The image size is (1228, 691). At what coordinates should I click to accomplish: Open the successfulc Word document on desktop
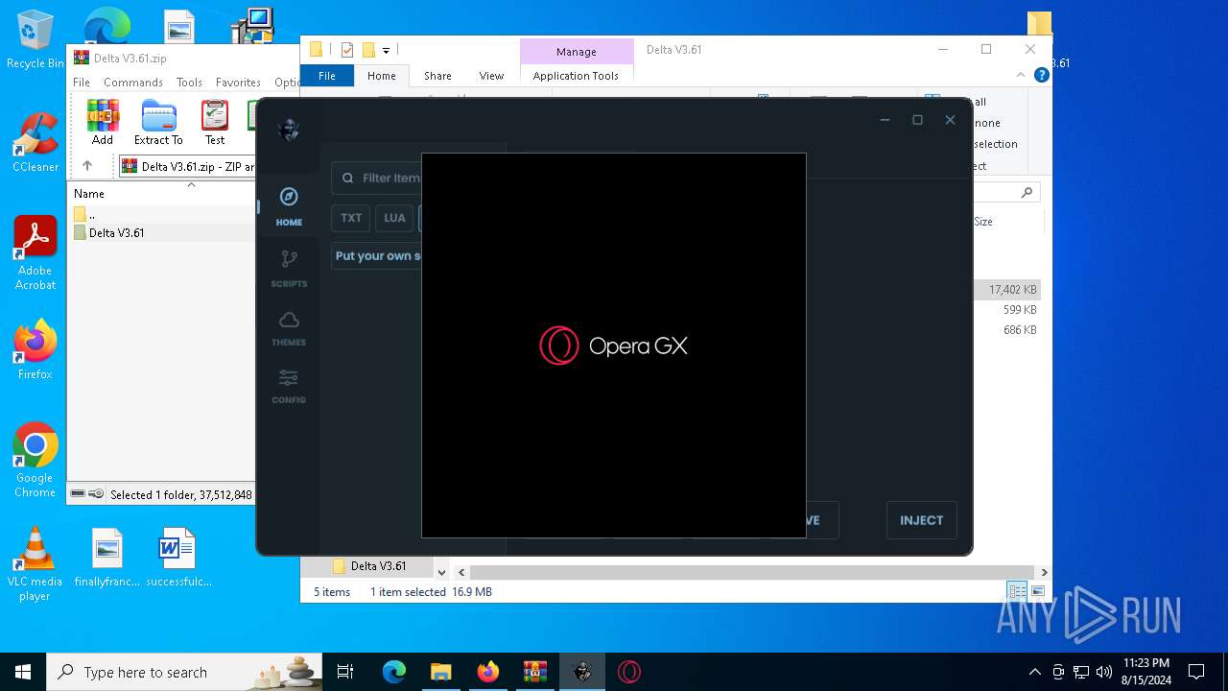click(x=178, y=559)
